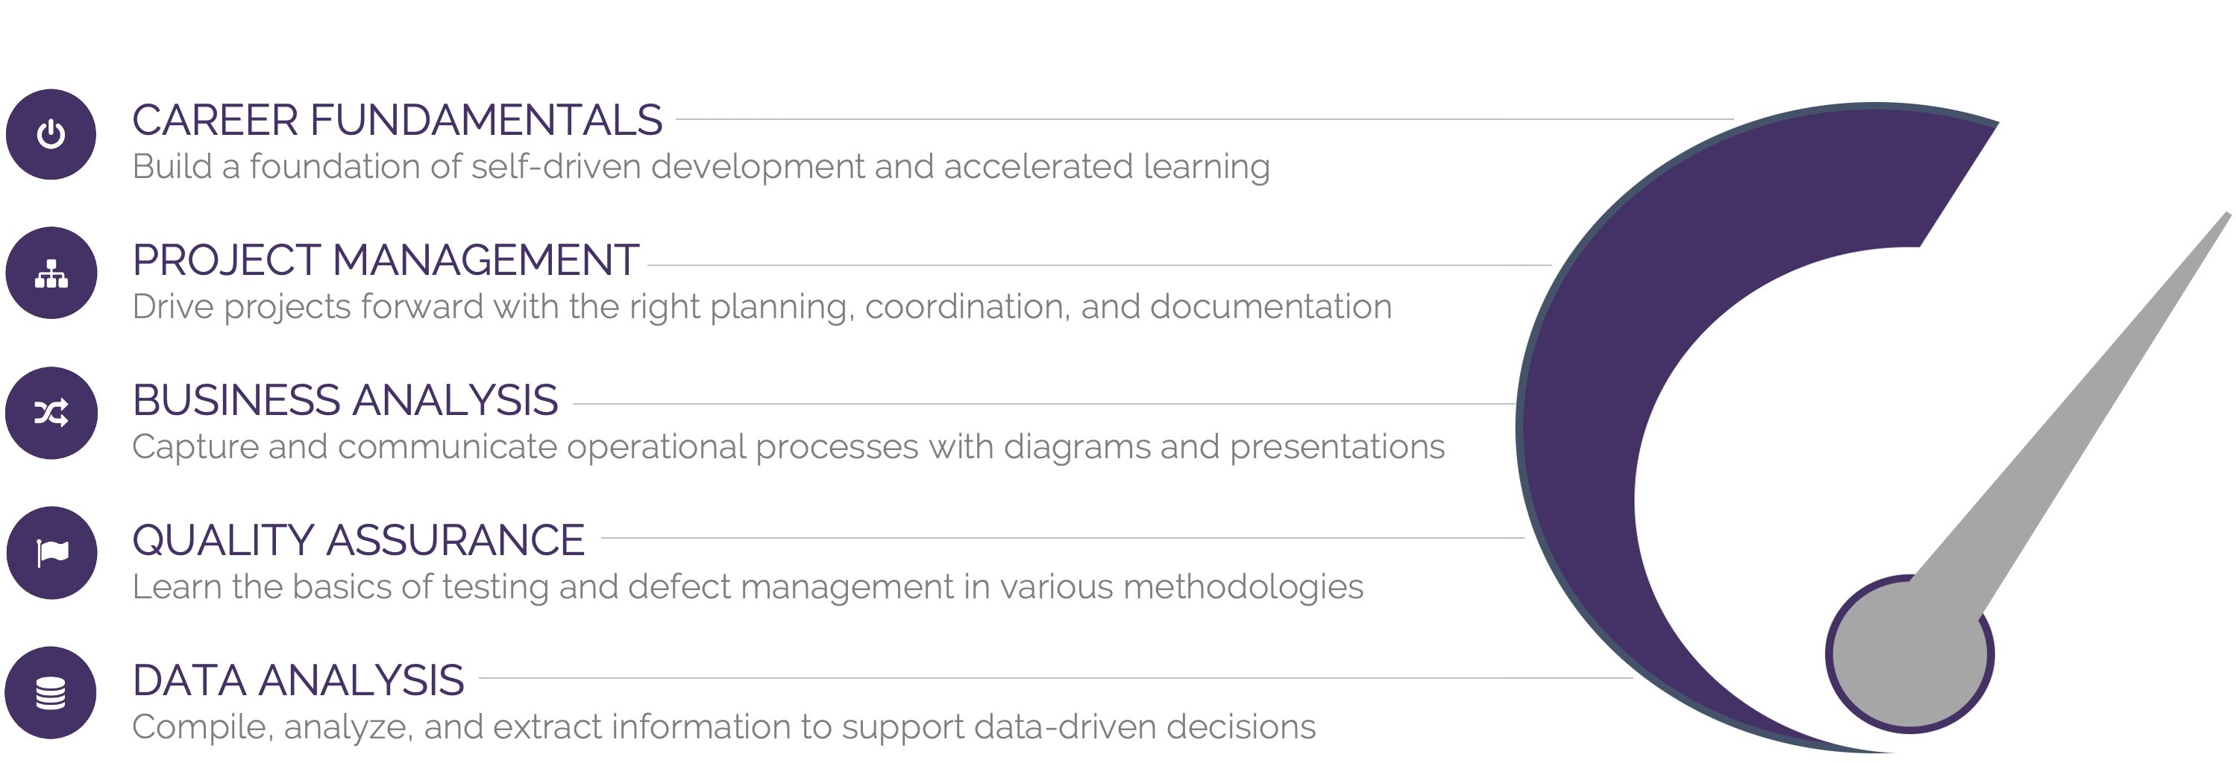This screenshot has height=763, width=2236.
Task: Click the 'Drive projects forward' description text
Action: 761,307
